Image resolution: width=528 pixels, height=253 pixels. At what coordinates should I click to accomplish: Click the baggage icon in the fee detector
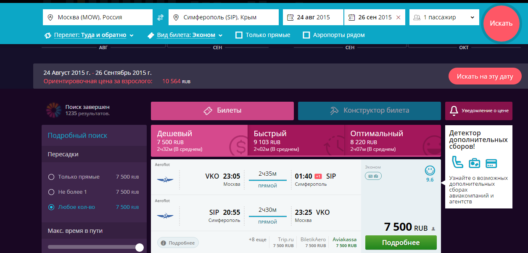(474, 163)
